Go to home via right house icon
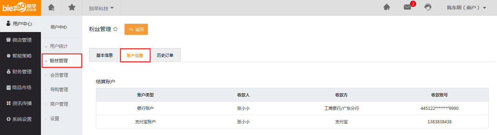The width and height of the screenshot is (497, 135). coord(387,7)
